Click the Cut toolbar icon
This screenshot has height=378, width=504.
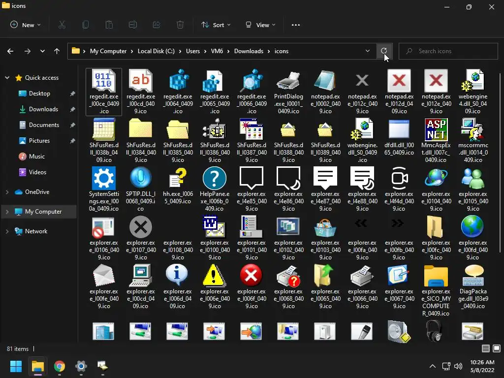[62, 25]
